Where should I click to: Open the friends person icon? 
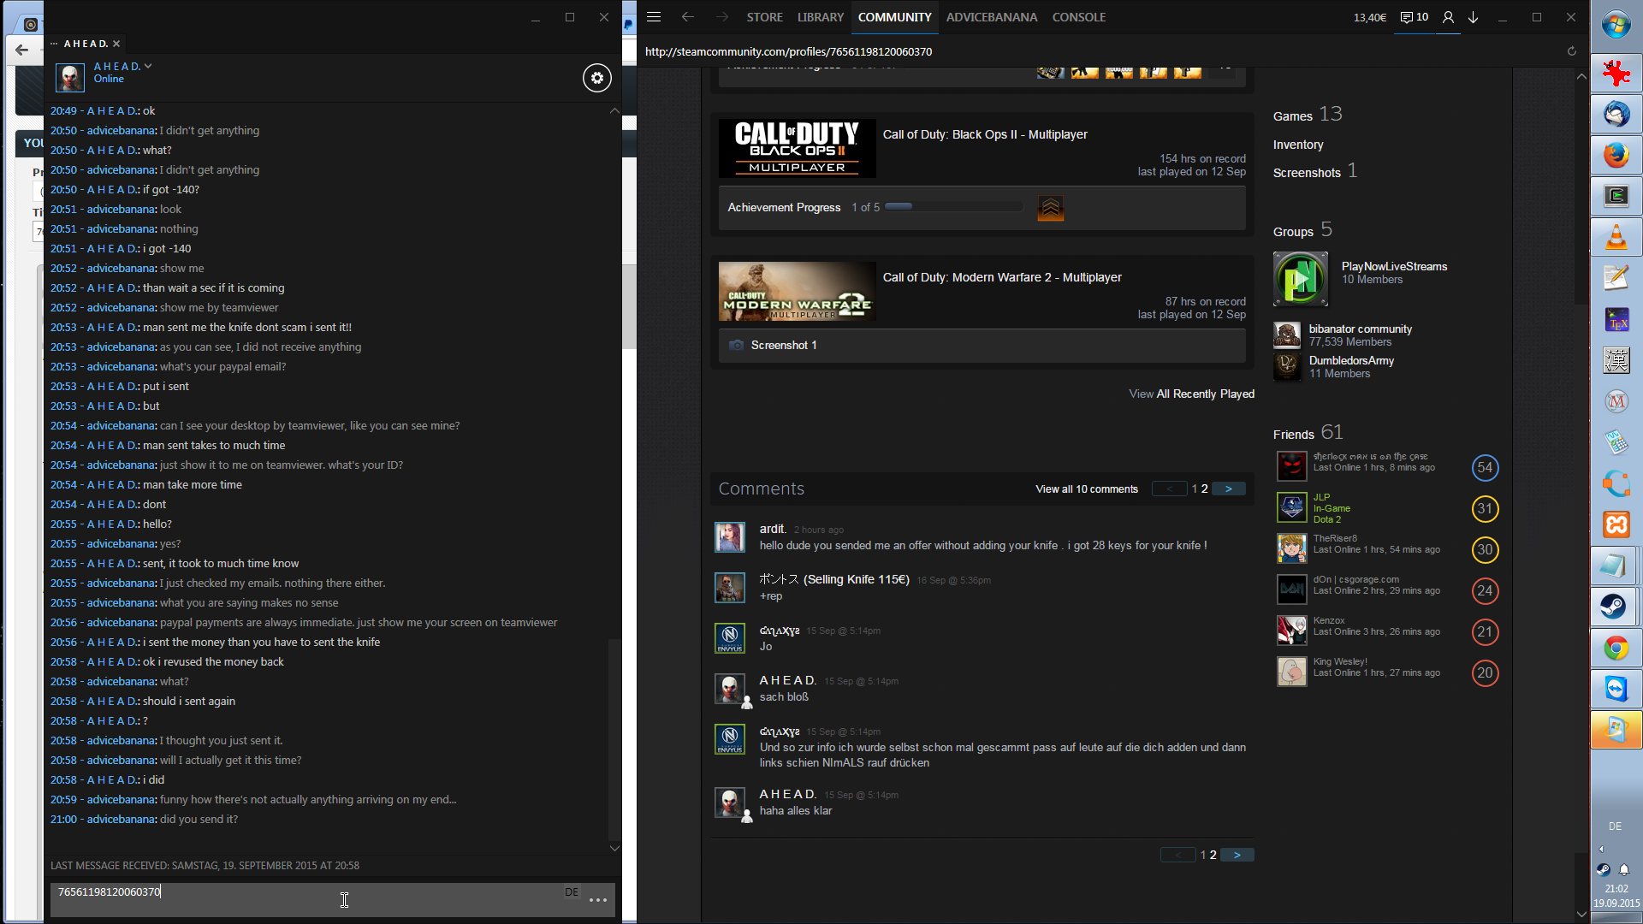pos(1448,17)
